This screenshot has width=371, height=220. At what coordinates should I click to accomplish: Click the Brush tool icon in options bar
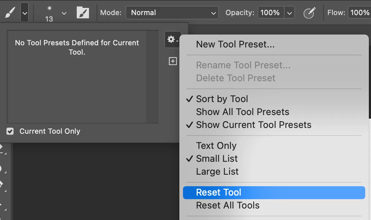pyautogui.click(x=9, y=13)
